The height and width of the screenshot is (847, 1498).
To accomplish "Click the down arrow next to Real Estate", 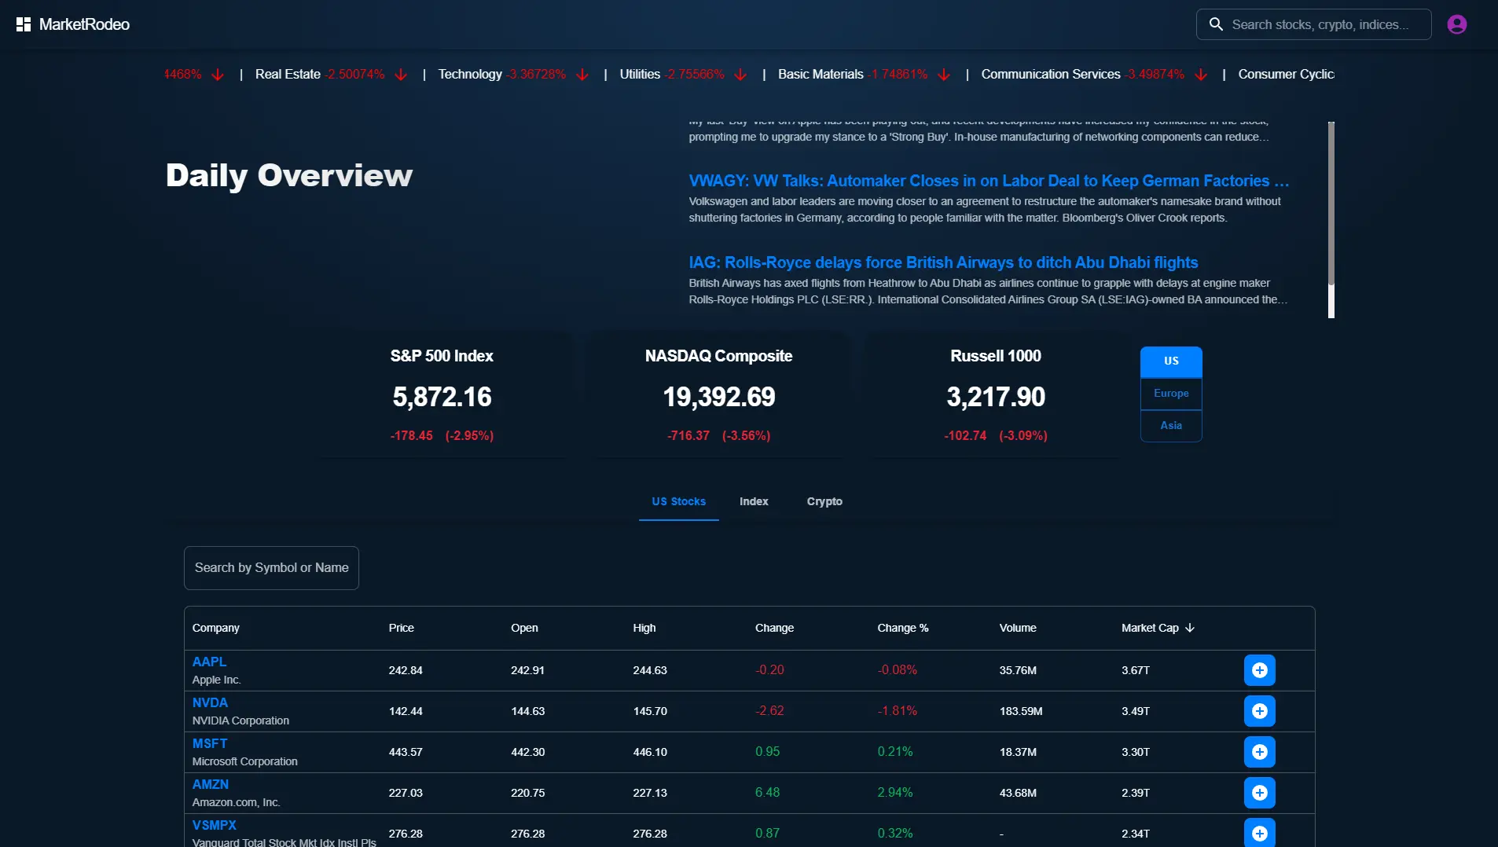I will pyautogui.click(x=401, y=75).
